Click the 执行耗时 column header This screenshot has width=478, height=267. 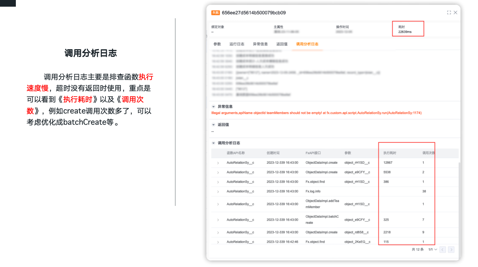coord(390,153)
